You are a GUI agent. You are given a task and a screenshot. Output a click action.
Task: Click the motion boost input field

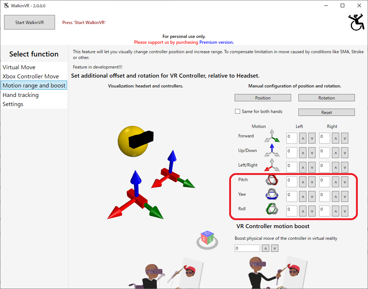(247, 248)
